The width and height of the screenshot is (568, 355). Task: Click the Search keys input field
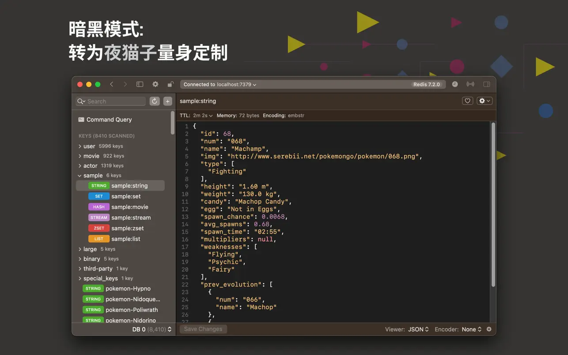point(111,101)
